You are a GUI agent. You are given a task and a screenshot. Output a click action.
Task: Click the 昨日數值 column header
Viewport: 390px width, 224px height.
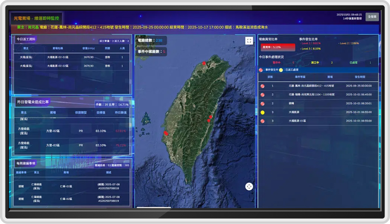point(121,113)
